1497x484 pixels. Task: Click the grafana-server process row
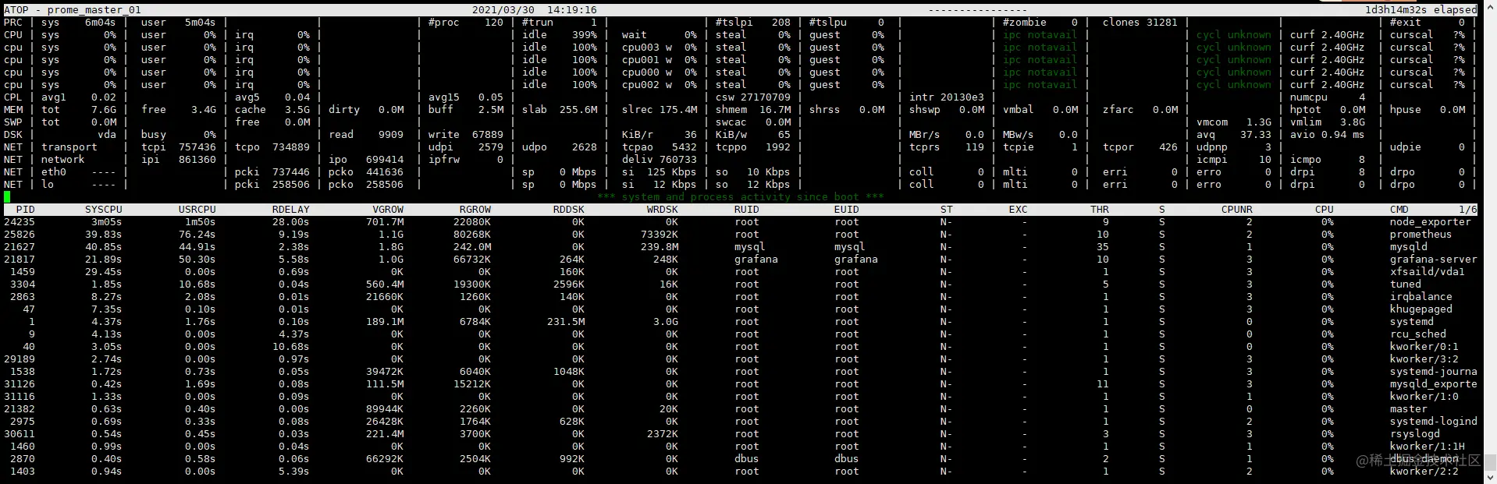coord(741,260)
